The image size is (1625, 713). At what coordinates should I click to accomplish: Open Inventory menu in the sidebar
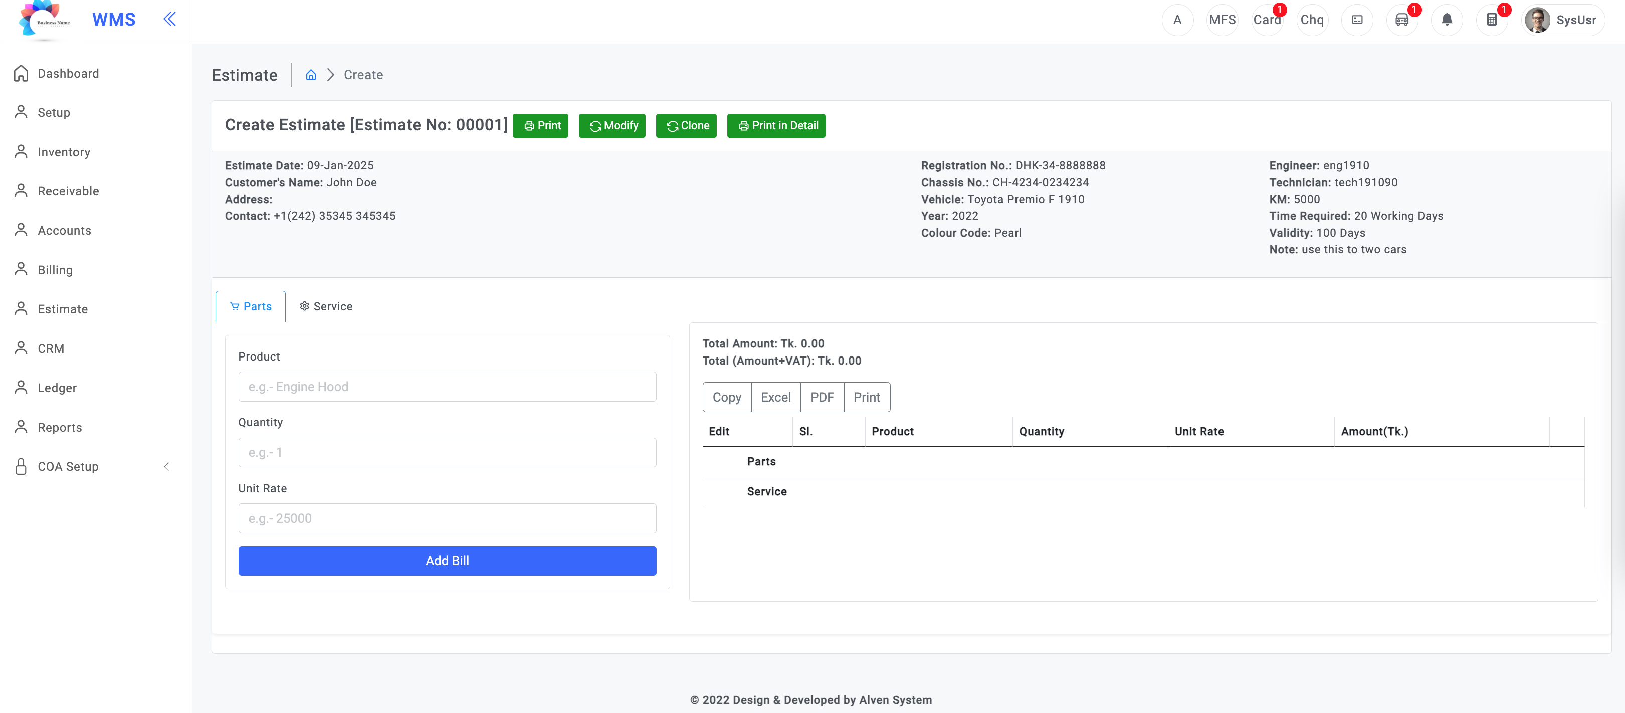coord(64,152)
